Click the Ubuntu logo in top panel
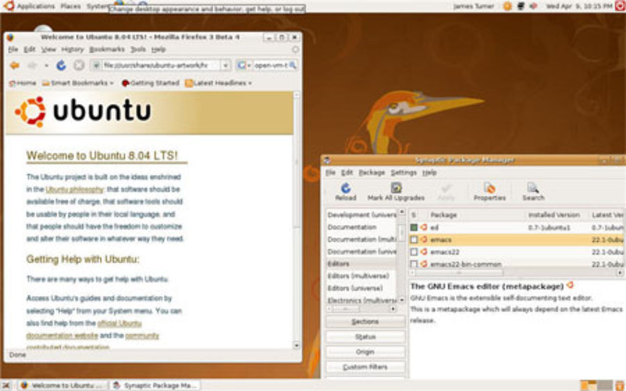626x391 pixels. point(9,6)
